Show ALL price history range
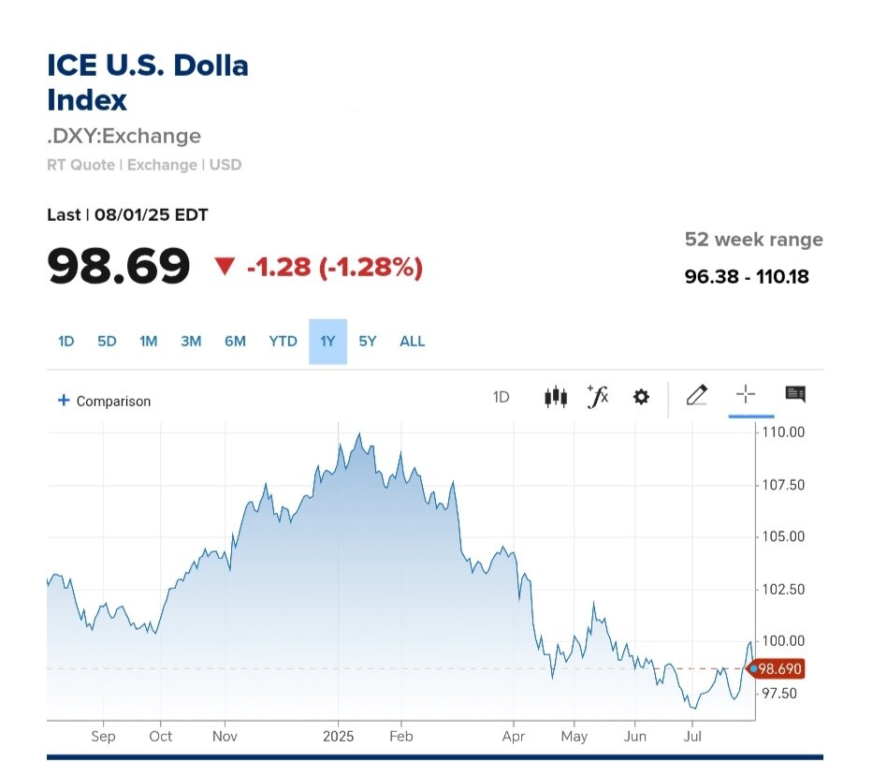 [412, 342]
